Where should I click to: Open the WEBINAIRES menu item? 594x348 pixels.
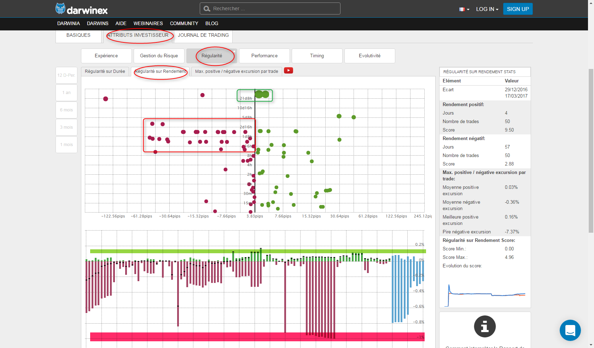148,23
